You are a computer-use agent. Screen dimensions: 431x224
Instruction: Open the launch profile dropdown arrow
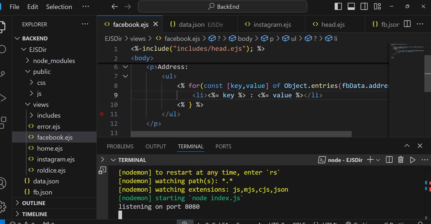[378, 160]
